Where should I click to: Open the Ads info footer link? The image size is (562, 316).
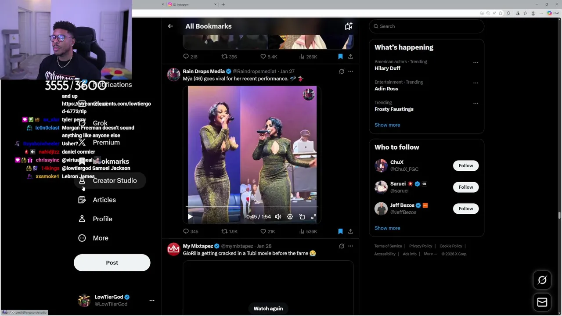pos(410,254)
